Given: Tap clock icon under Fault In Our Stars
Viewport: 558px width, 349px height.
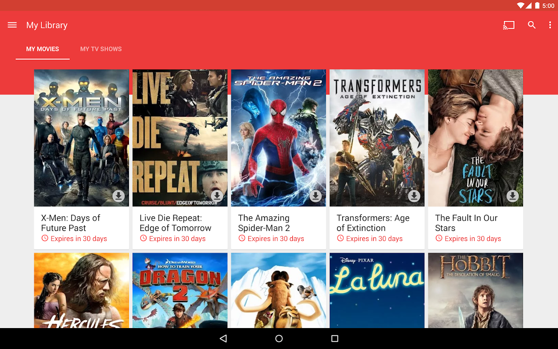Looking at the screenshot, I should [x=439, y=238].
